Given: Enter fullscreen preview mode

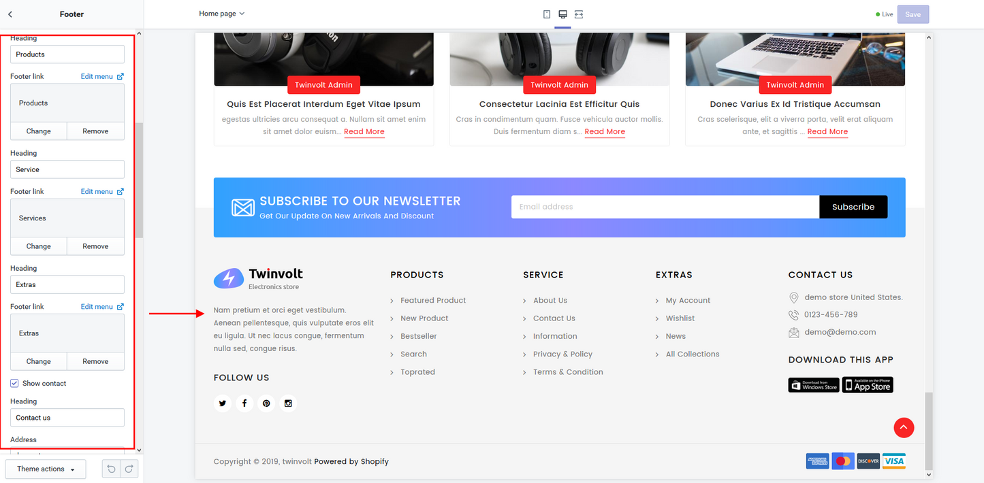Looking at the screenshot, I should pyautogui.click(x=578, y=14).
